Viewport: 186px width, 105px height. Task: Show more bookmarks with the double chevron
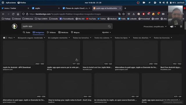(x=183, y=19)
